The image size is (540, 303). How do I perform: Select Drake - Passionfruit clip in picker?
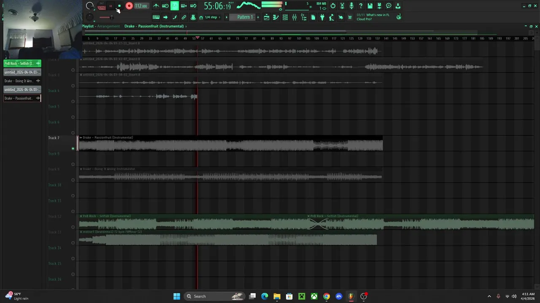pos(22,98)
